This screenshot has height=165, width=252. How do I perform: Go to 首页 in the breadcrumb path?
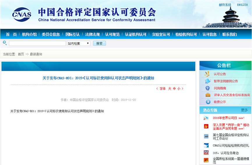pyautogui.click(x=21, y=54)
